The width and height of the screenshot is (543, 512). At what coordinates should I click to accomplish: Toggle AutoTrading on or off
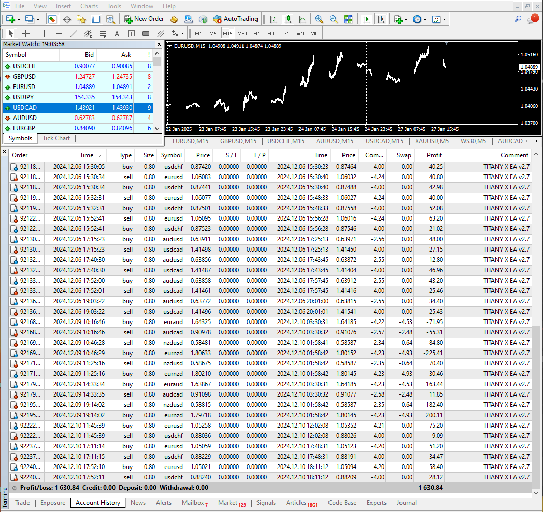pos(235,19)
